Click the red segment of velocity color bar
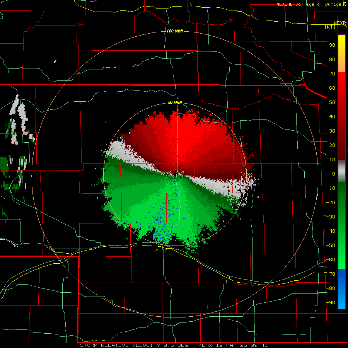 click(341, 116)
